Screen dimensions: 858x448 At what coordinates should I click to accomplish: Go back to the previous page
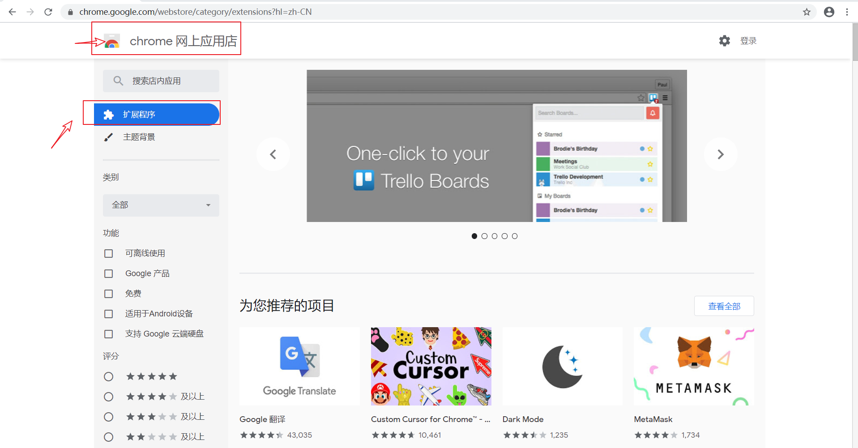point(12,12)
